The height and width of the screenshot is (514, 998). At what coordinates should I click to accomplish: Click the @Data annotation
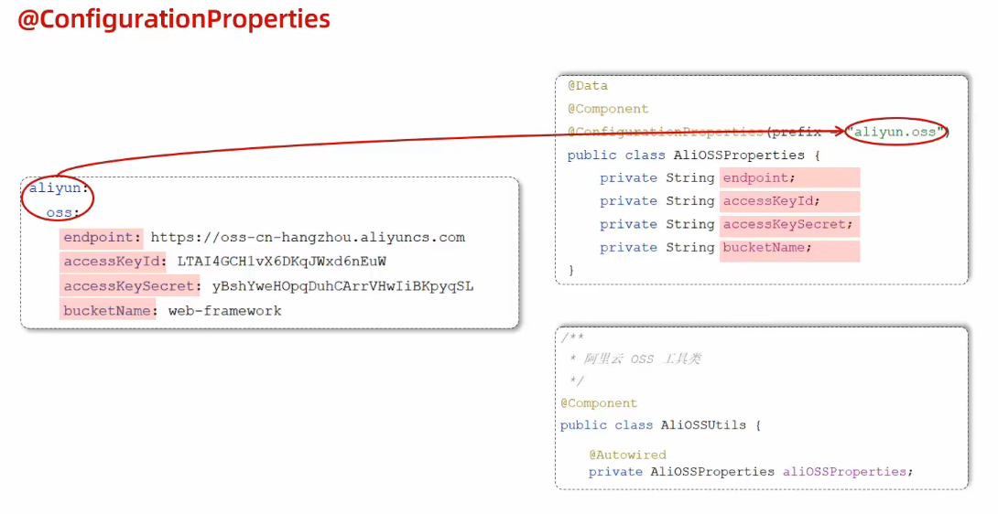(x=587, y=86)
